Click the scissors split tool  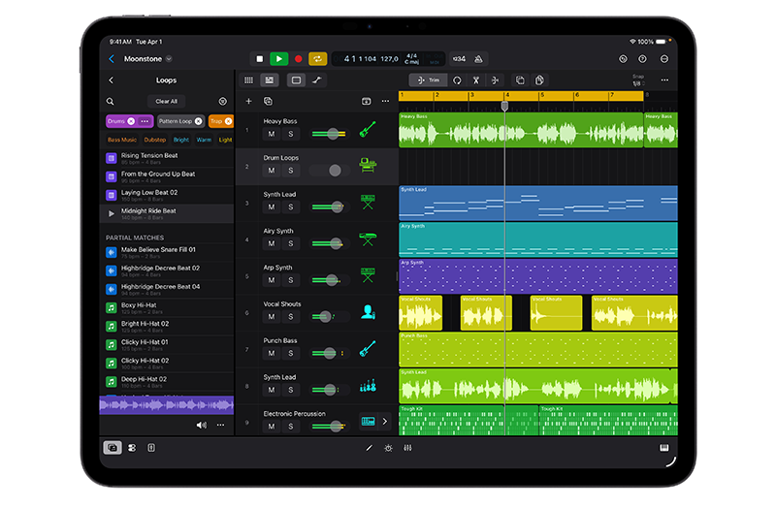click(476, 80)
